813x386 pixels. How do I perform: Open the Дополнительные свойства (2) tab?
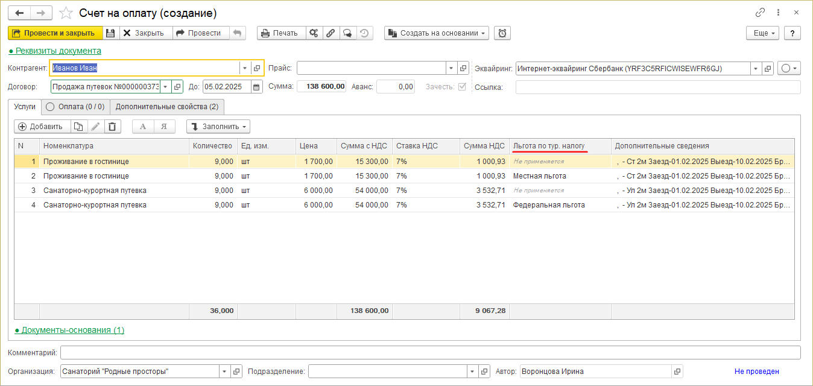[167, 107]
